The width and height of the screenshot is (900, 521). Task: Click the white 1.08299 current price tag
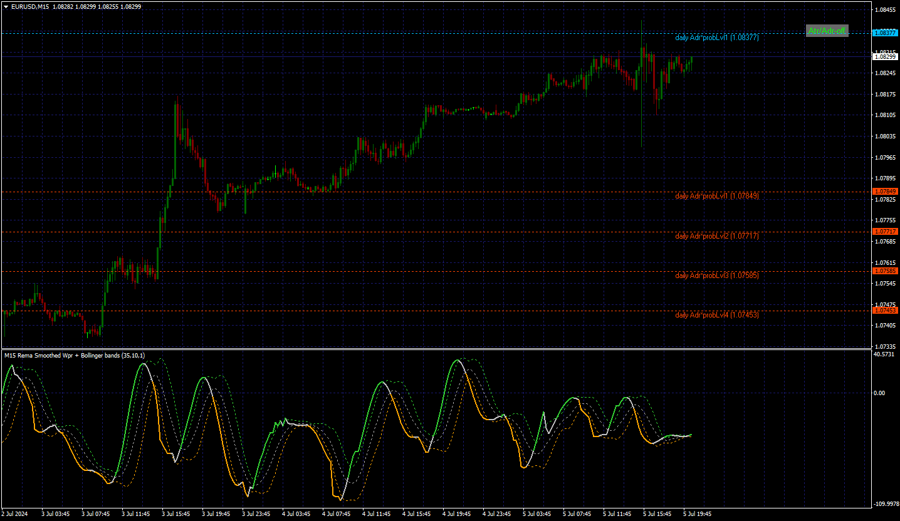click(x=886, y=57)
